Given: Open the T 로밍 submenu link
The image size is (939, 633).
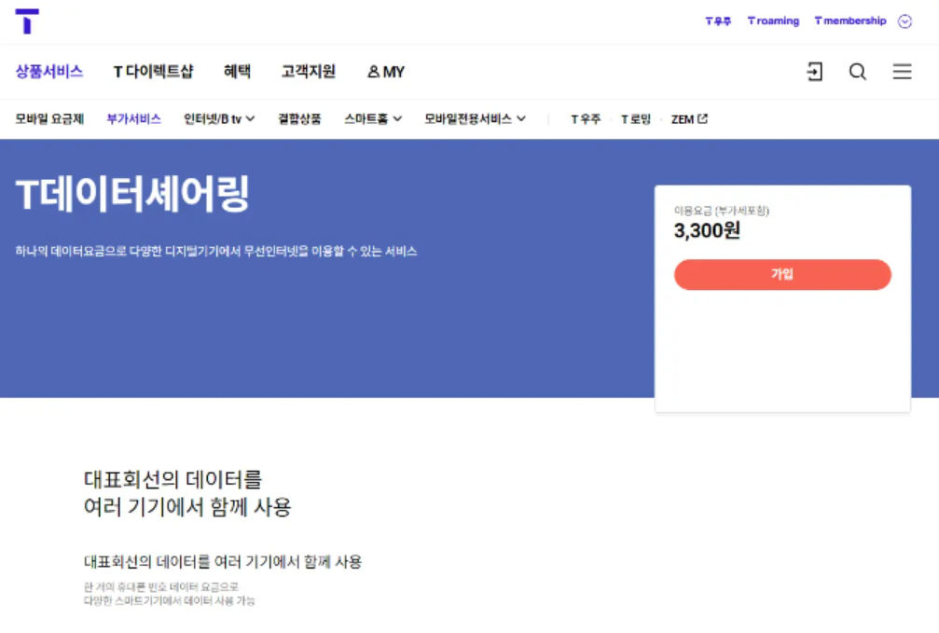Looking at the screenshot, I should [x=636, y=119].
